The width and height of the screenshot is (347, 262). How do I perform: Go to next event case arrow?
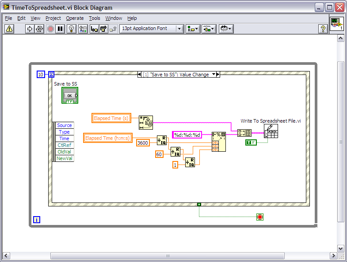[x=218, y=75]
